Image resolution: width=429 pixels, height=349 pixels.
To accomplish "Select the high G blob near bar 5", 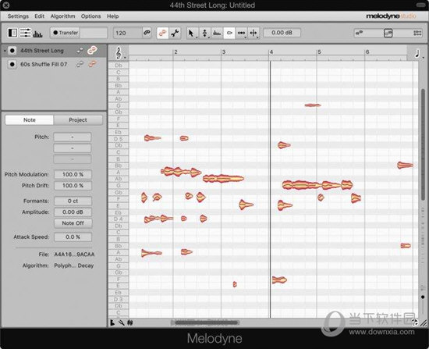I will click(313, 105).
